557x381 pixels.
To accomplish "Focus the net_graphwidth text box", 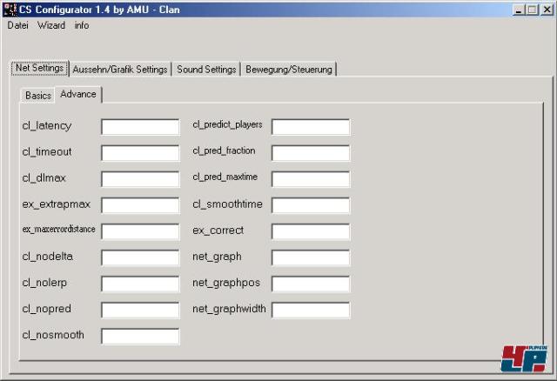I will [311, 311].
